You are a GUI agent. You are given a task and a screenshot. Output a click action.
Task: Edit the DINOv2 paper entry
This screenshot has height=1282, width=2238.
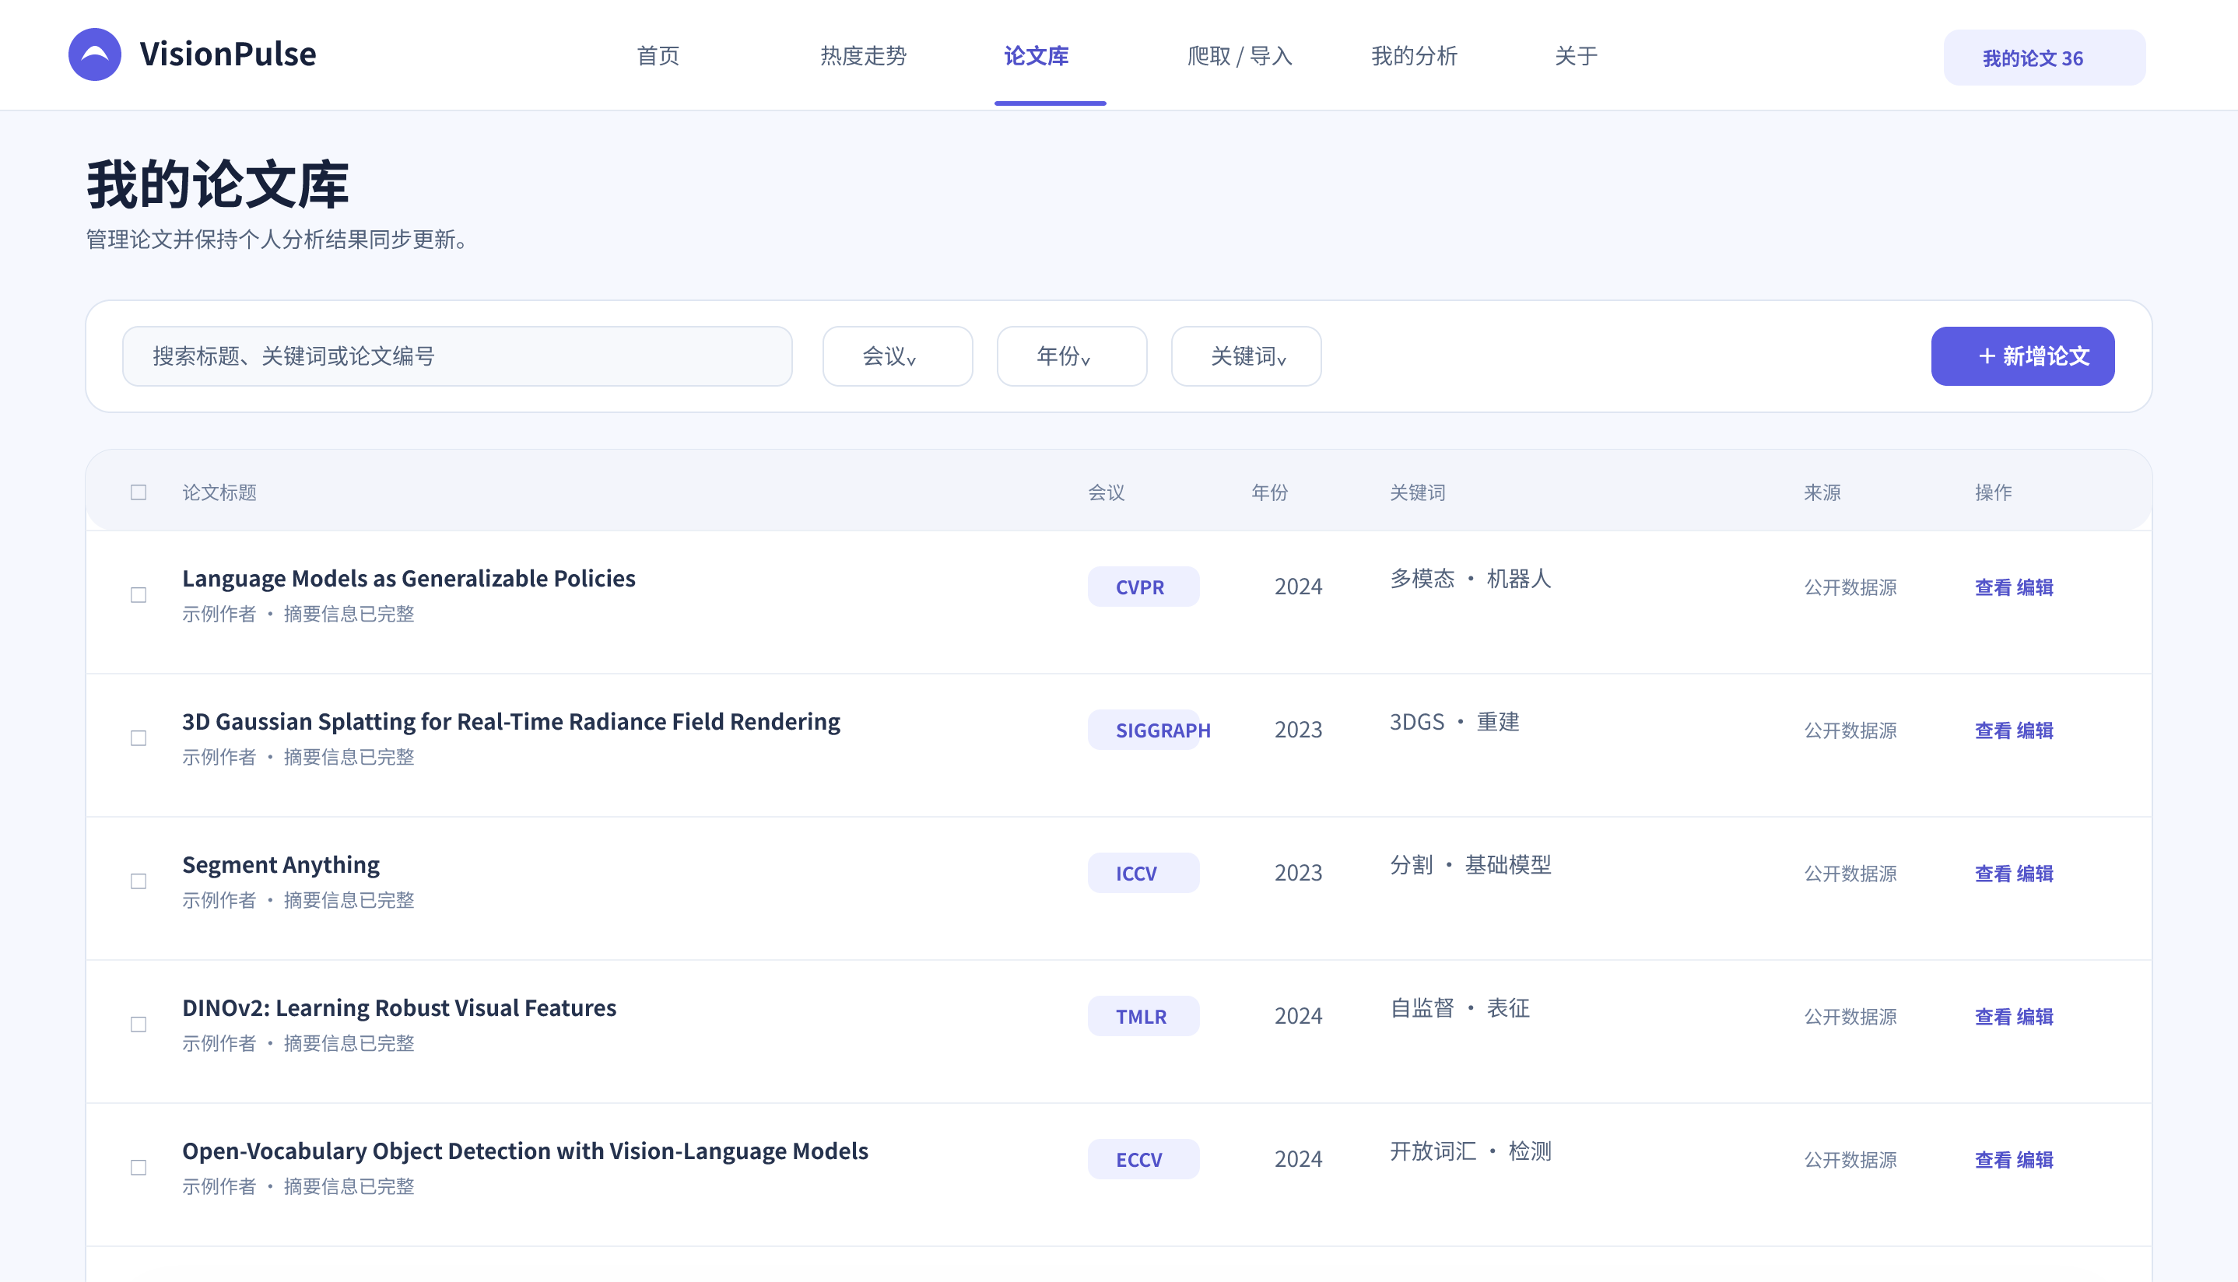(2035, 1017)
